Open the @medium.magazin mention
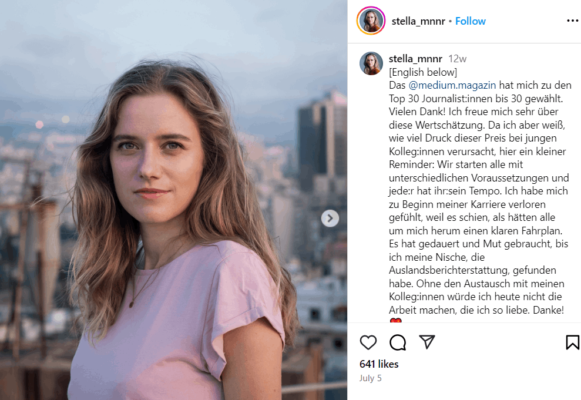 point(452,85)
